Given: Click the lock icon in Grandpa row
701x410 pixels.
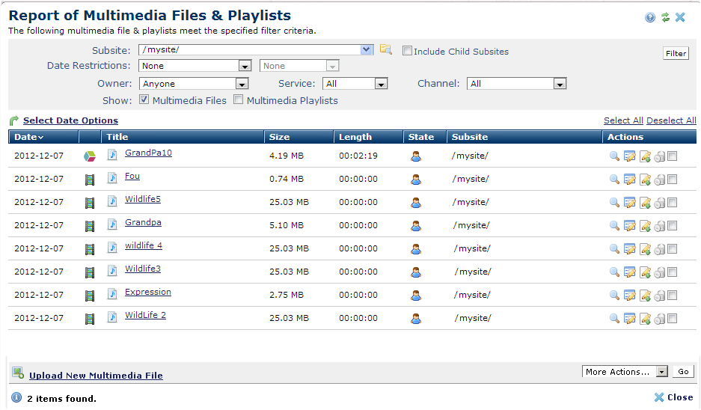Looking at the screenshot, I should 659,226.
